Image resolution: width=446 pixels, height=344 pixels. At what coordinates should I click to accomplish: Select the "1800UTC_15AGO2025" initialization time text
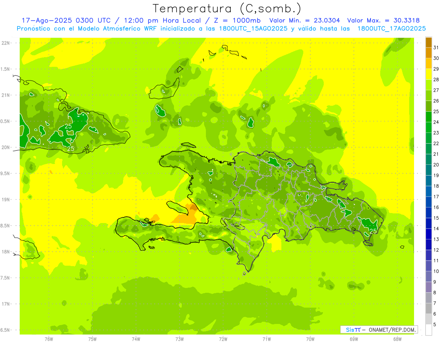coord(252,29)
